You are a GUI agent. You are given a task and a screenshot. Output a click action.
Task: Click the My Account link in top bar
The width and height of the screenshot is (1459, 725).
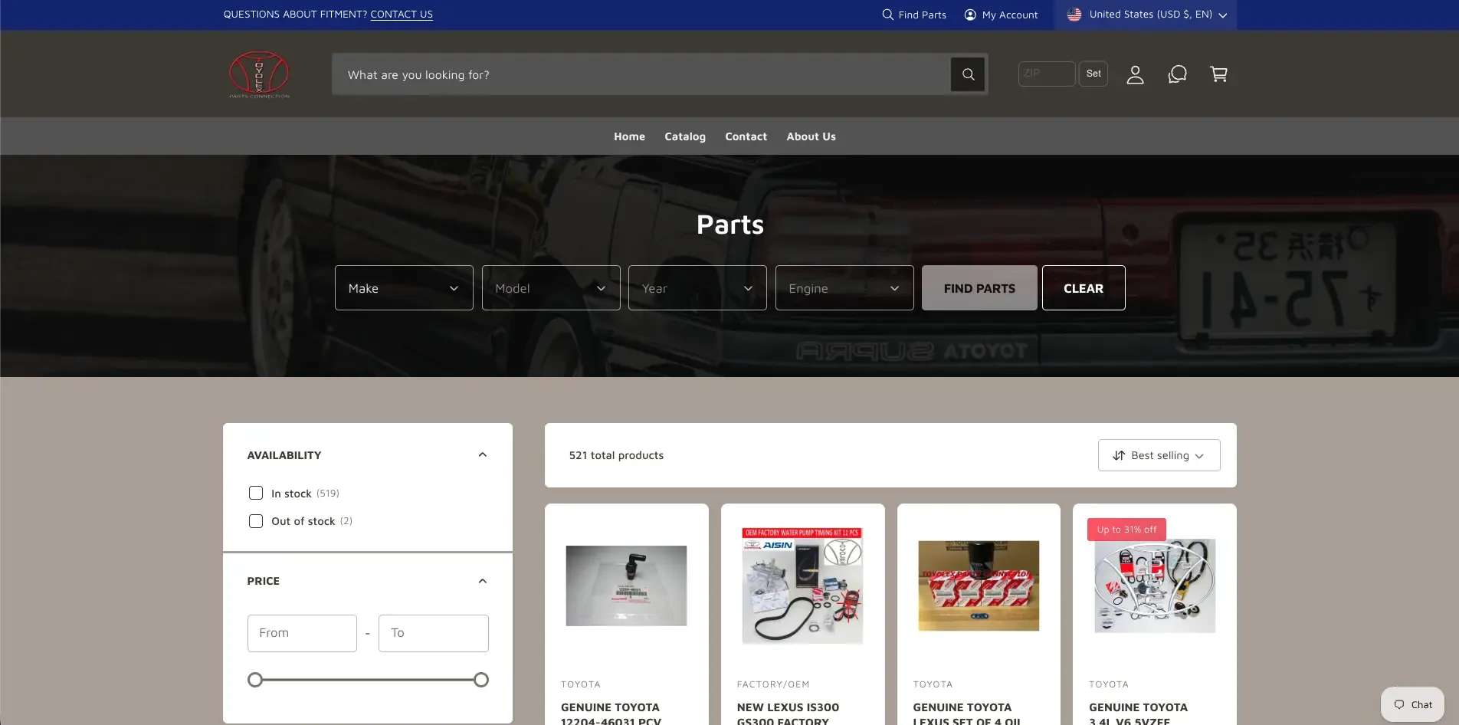click(x=1001, y=15)
